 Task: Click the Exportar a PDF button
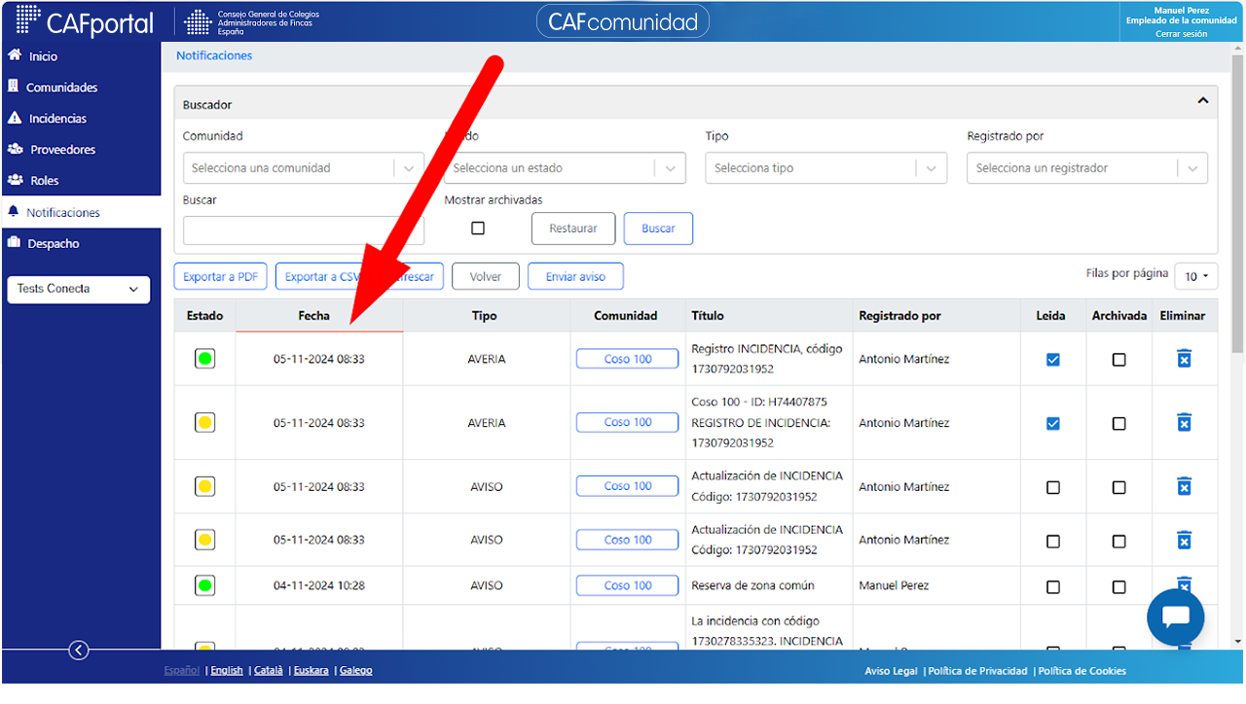tap(221, 276)
